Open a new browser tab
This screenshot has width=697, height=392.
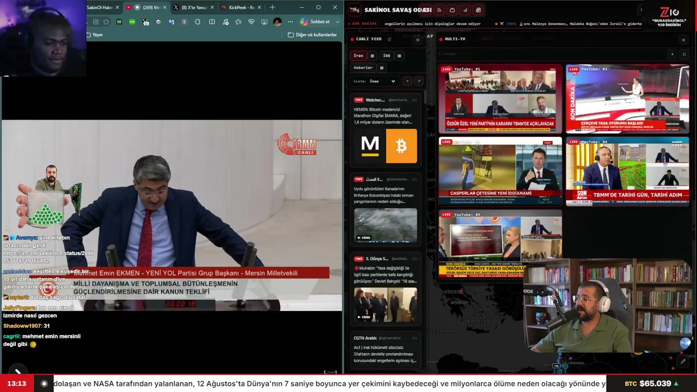[272, 8]
